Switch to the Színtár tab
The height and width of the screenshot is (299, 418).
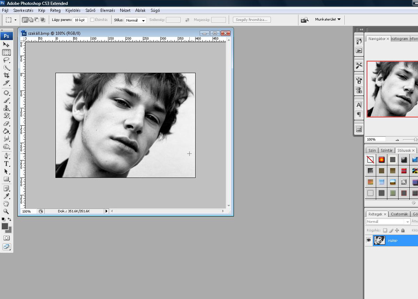point(386,150)
